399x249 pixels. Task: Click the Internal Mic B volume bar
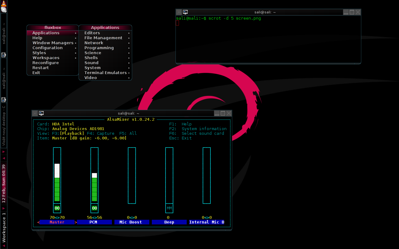tap(207, 176)
